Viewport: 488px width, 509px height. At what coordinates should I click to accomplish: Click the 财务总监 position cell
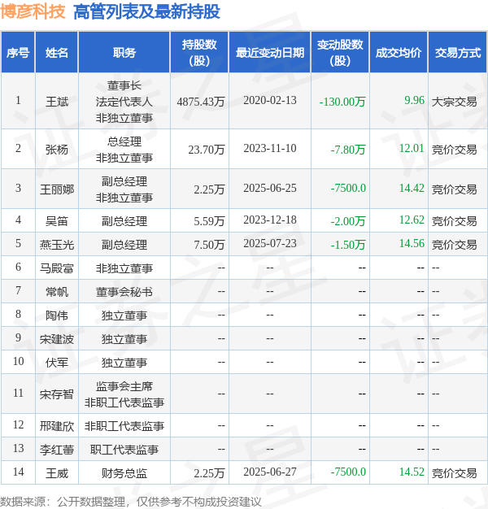pos(124,473)
